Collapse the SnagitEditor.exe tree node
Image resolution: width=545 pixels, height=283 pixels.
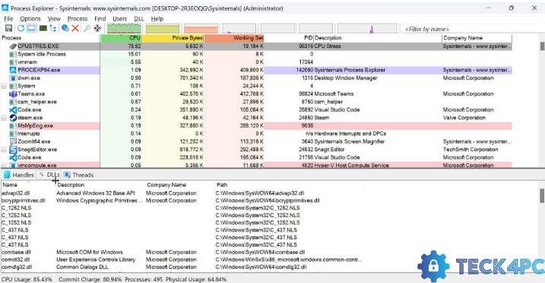(4, 149)
